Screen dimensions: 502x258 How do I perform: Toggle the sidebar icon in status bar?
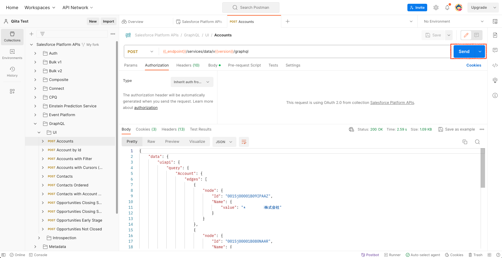click(3, 255)
